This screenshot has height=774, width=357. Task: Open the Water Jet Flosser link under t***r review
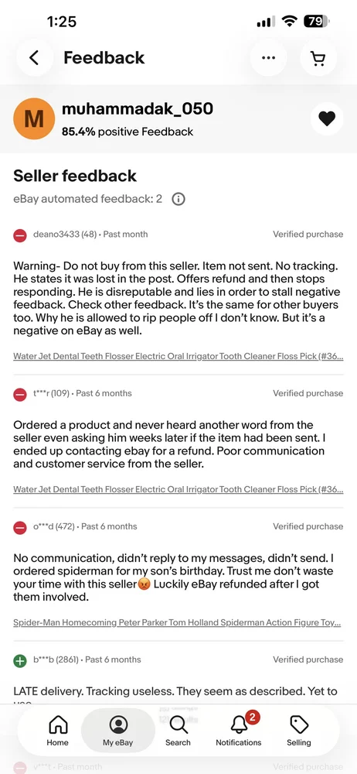[178, 489]
